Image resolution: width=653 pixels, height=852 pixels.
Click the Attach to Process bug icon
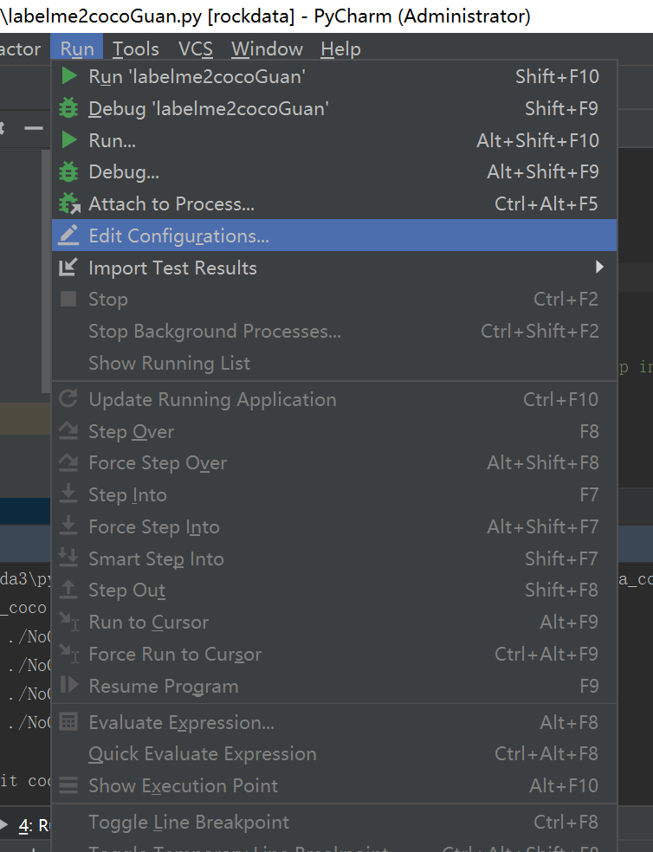[x=68, y=204]
